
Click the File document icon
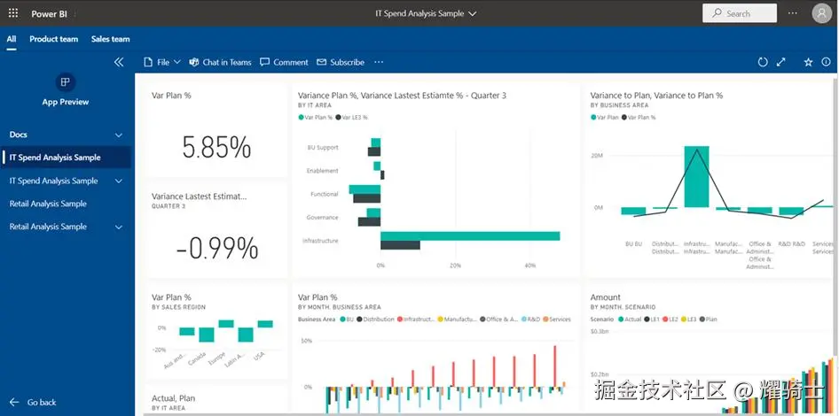tap(148, 63)
